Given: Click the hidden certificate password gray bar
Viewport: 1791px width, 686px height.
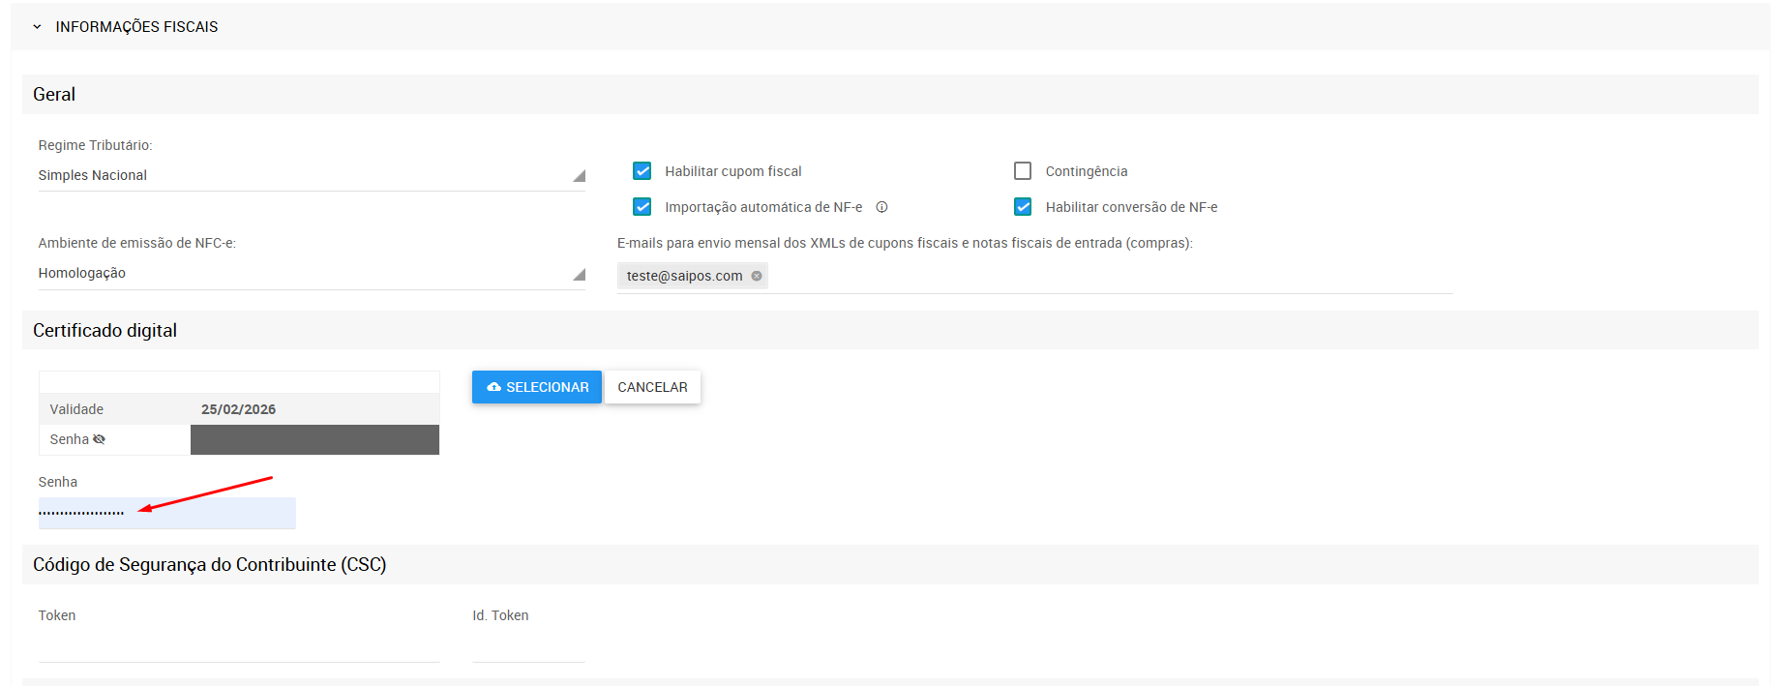Looking at the screenshot, I should (x=314, y=439).
